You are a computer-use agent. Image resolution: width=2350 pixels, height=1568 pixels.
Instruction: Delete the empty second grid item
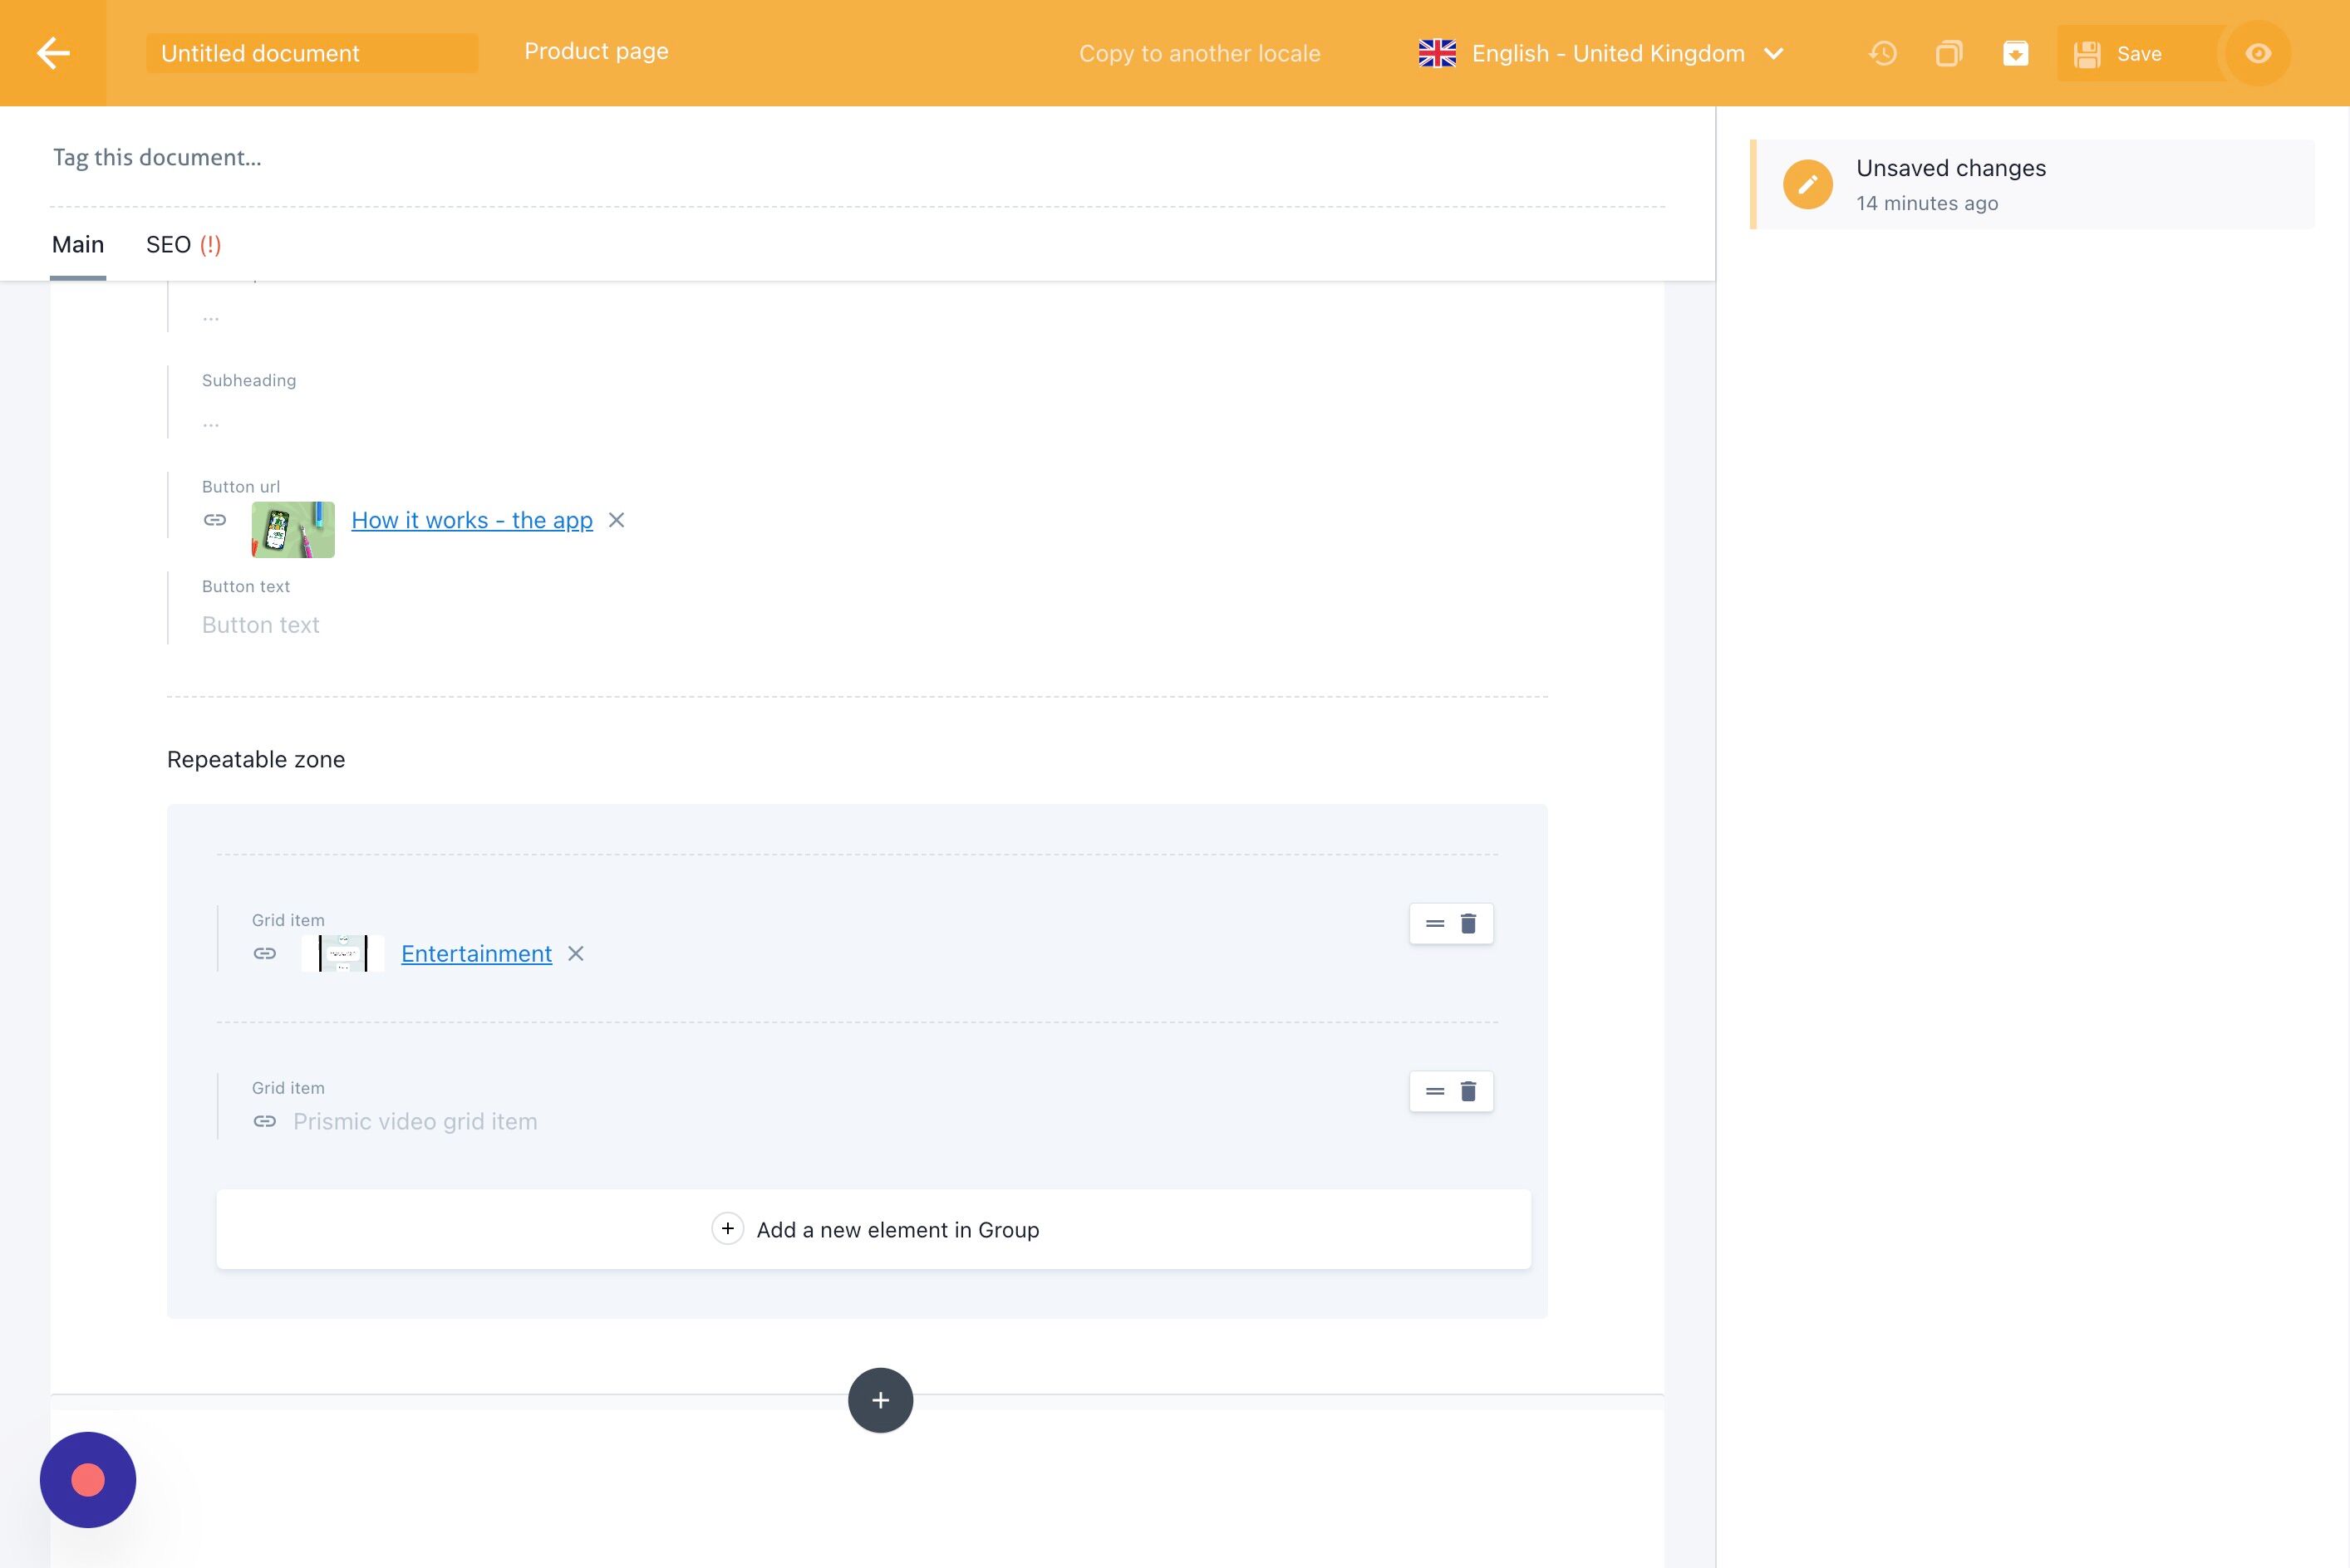click(x=1468, y=1091)
